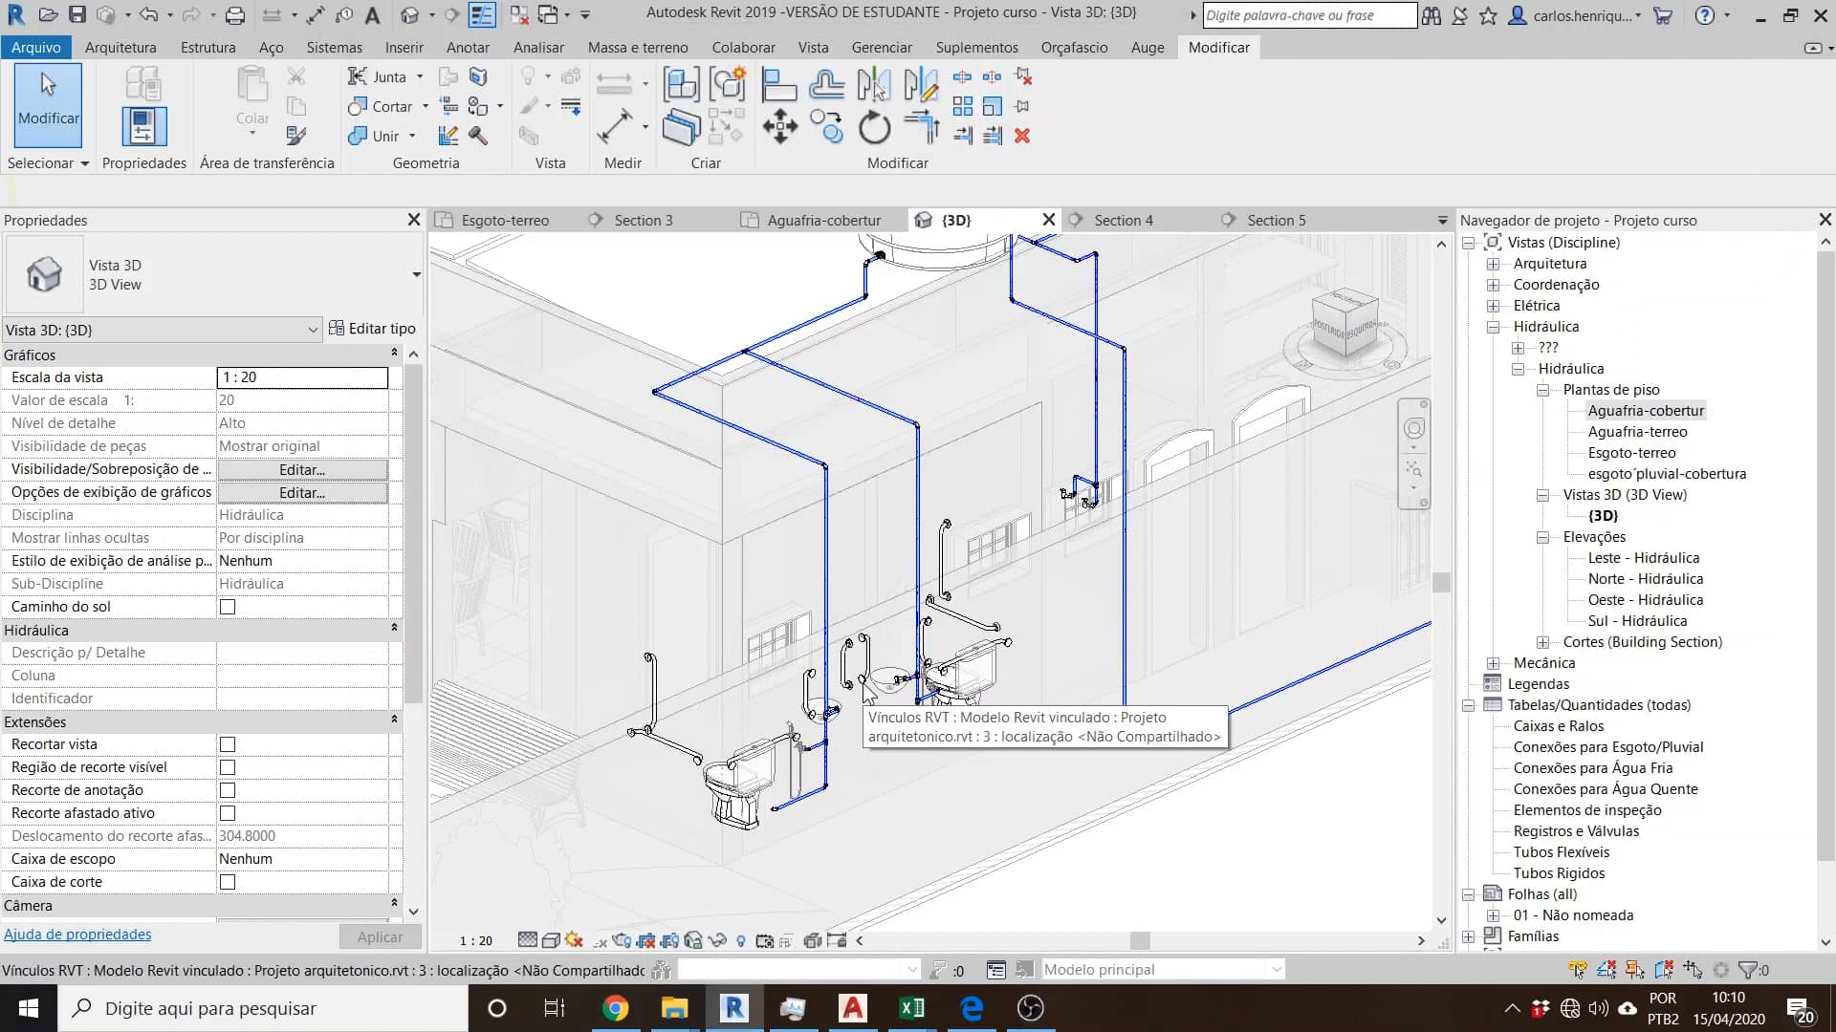This screenshot has width=1836, height=1032.
Task: Open Ajuda de propriedades link
Action: click(x=77, y=935)
